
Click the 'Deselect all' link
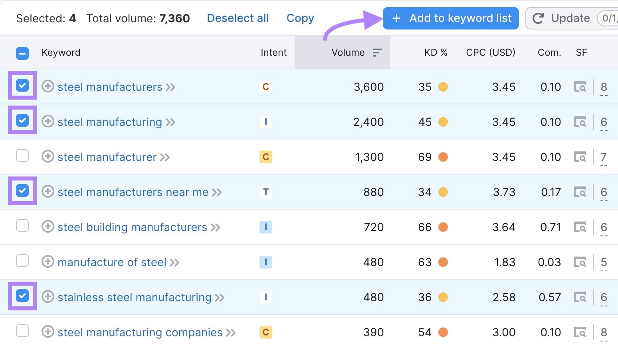point(238,18)
